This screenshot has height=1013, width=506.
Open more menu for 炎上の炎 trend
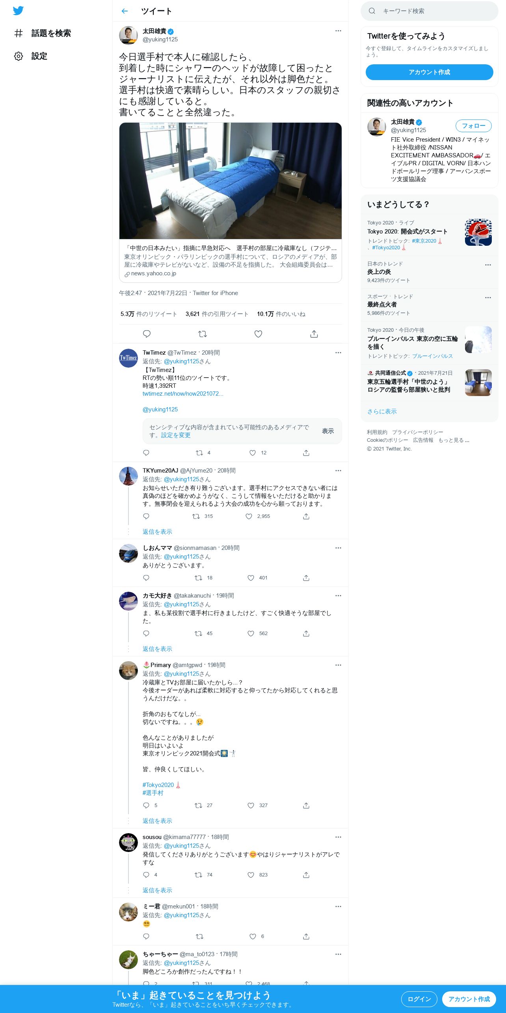click(x=488, y=265)
